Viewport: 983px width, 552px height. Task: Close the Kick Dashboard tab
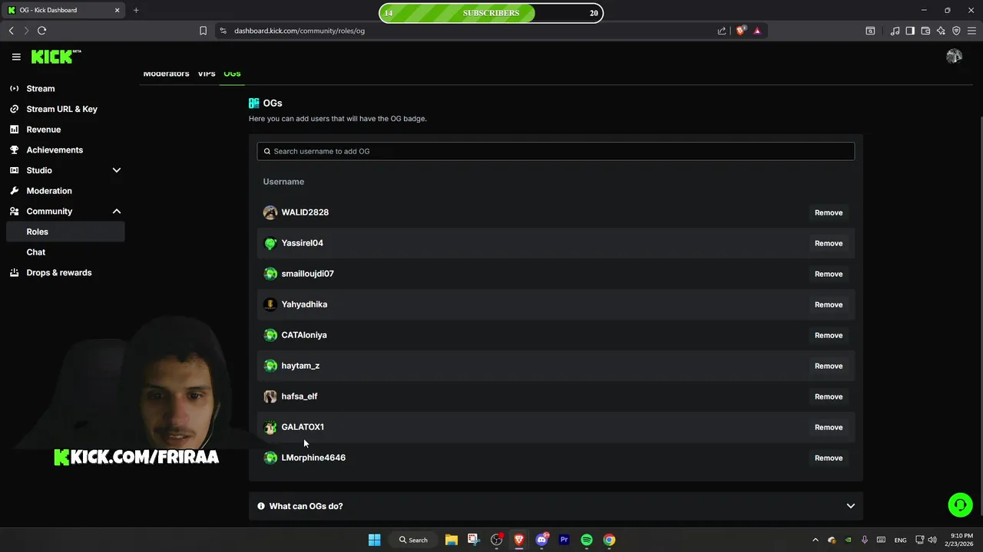[x=117, y=10]
